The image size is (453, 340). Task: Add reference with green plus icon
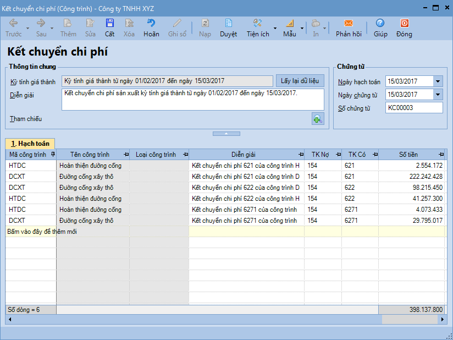coord(318,118)
